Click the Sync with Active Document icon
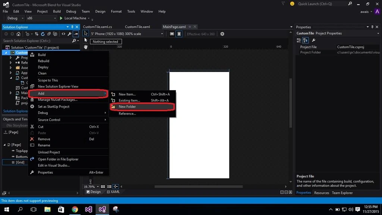 (37, 34)
